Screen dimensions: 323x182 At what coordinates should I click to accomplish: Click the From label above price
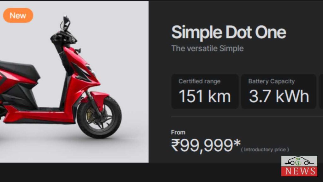coord(178,132)
